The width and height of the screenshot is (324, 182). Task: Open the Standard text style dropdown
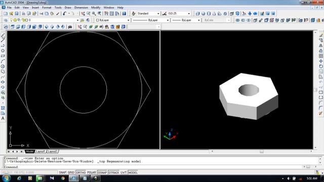tap(158, 14)
